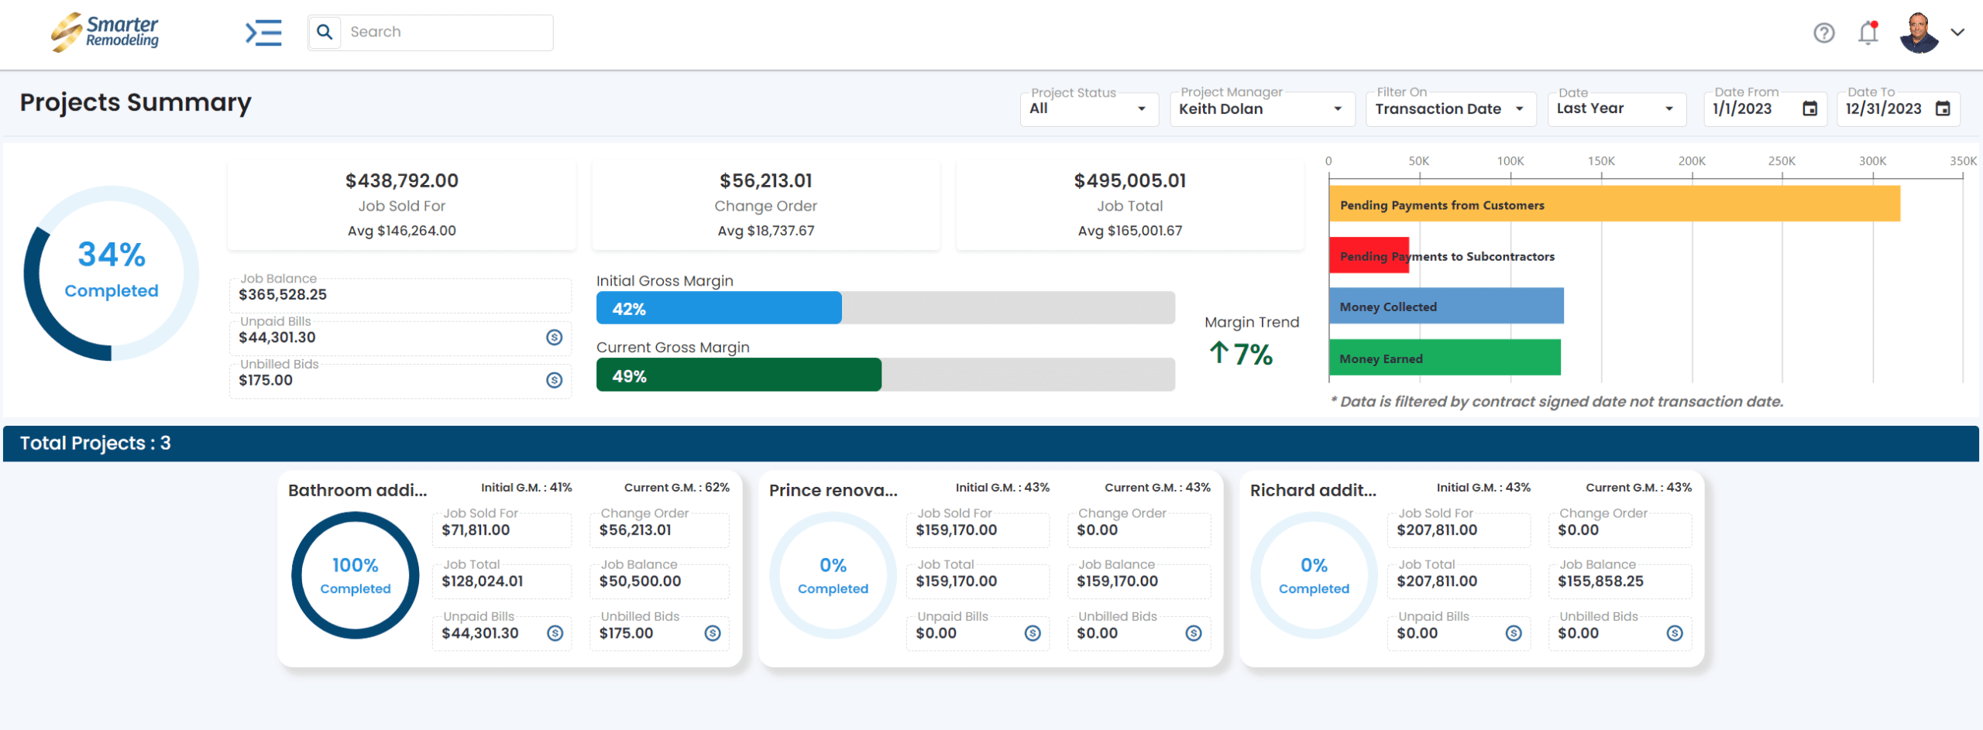Click the Smarter Remodeling logo
1983x730 pixels.
point(105,33)
